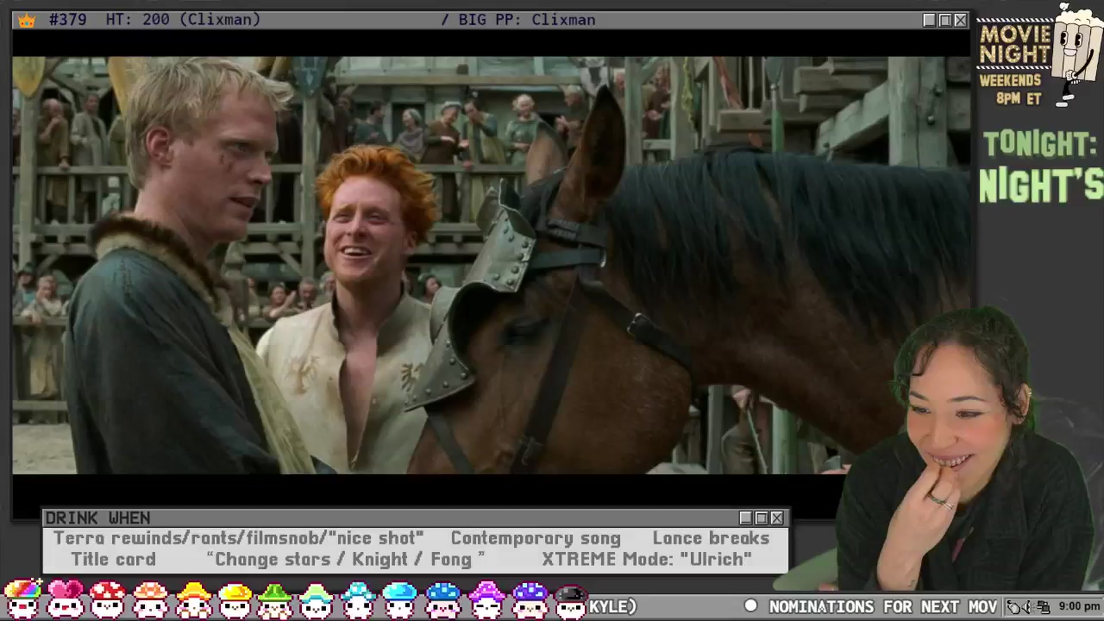Click the black-cap mushroom icon

(x=571, y=601)
